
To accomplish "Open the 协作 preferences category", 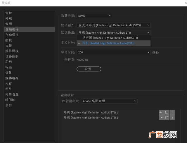I will tap(29, 46).
